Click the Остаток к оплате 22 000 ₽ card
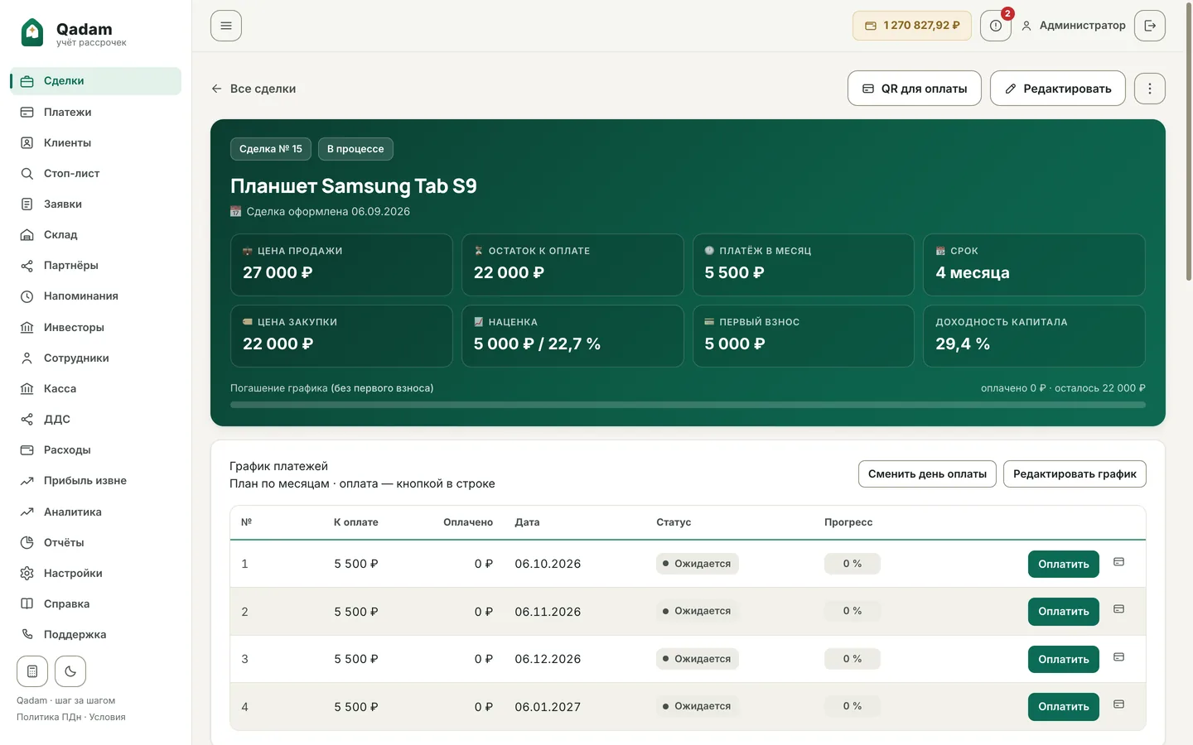The width and height of the screenshot is (1193, 745). click(572, 265)
